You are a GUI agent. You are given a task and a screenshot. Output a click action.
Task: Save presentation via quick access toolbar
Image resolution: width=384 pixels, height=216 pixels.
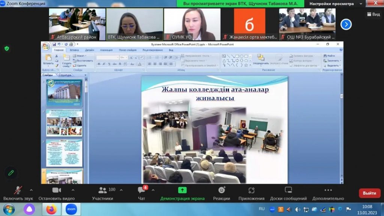click(54, 44)
